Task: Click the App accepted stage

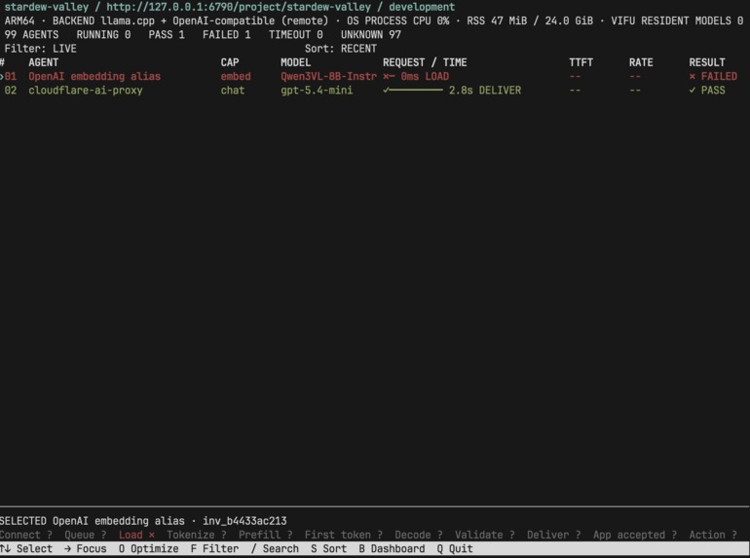Action: [x=635, y=535]
